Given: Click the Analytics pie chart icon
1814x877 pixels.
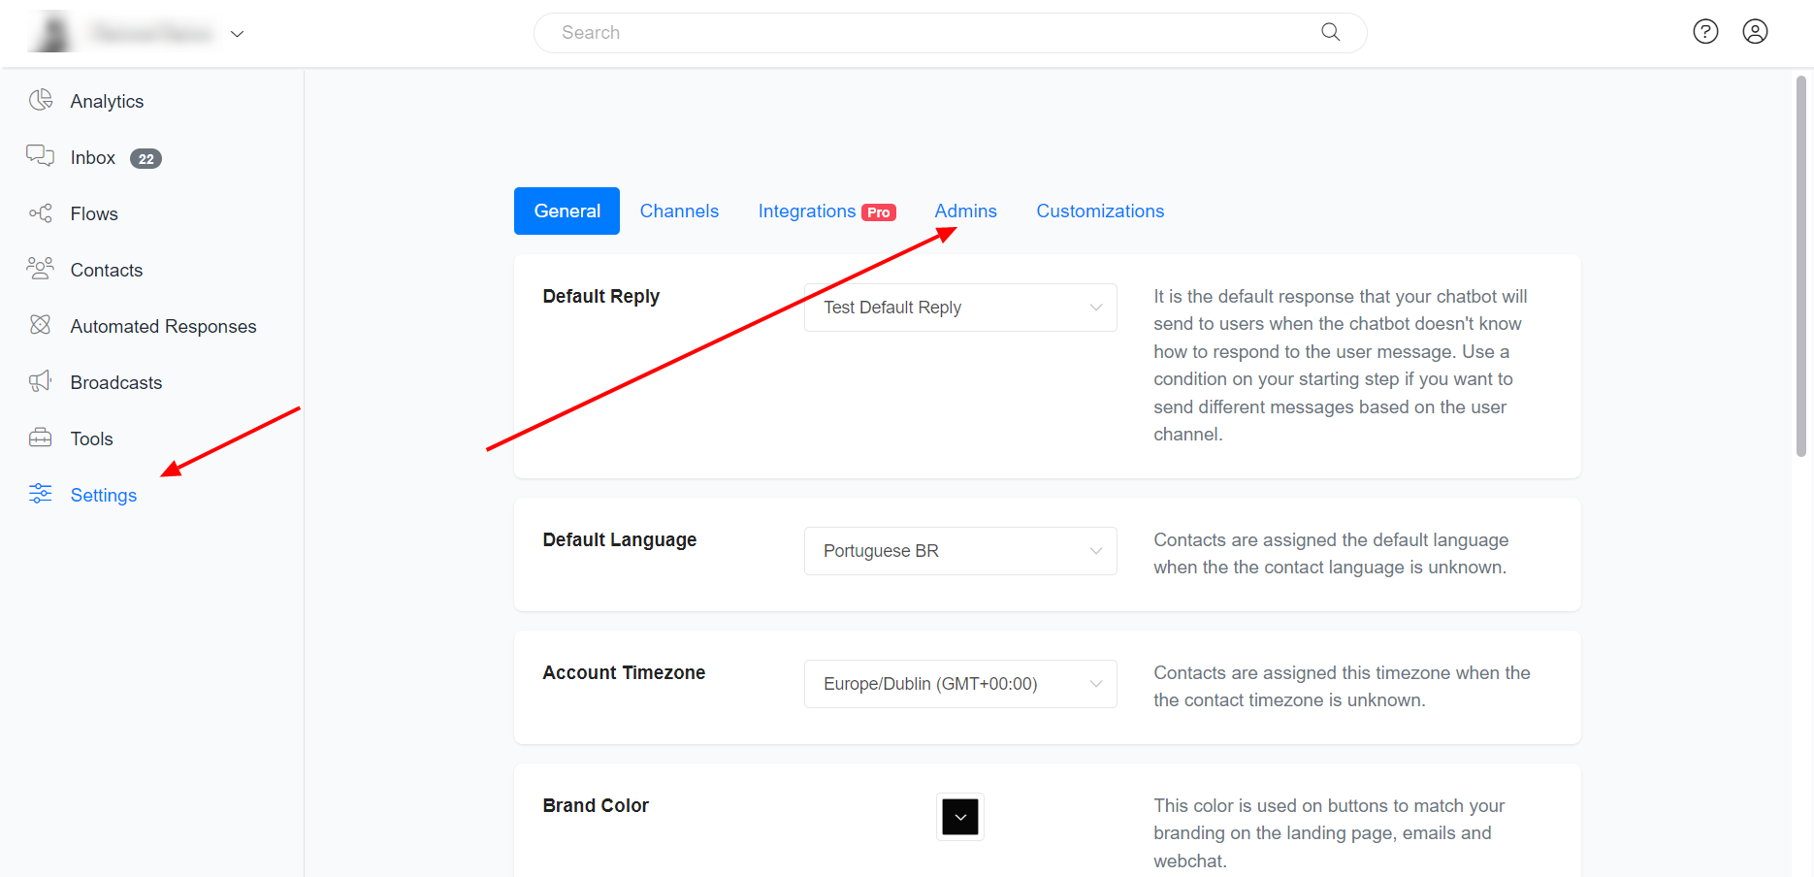Looking at the screenshot, I should pyautogui.click(x=41, y=100).
